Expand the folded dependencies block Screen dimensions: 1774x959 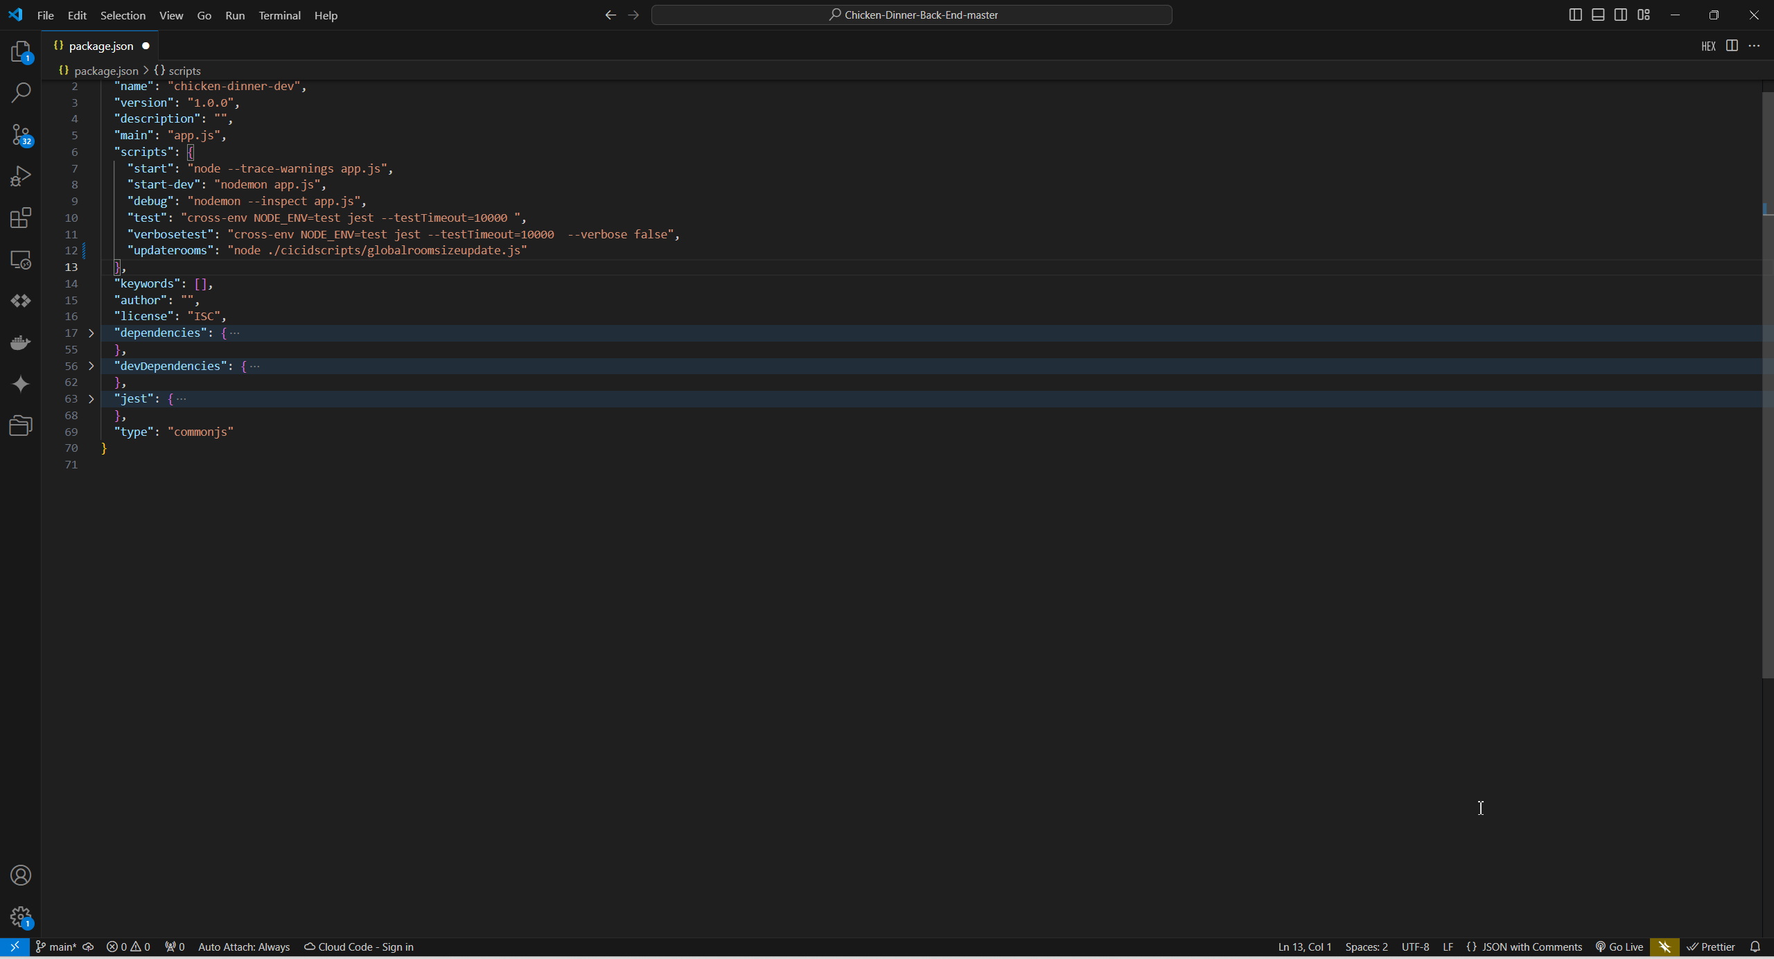pos(91,333)
